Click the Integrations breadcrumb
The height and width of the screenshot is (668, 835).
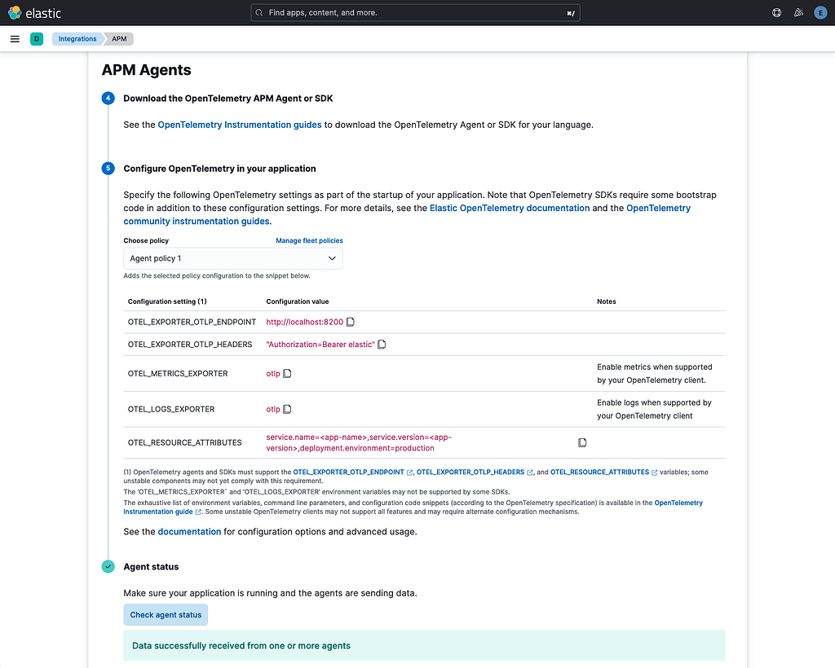[x=77, y=38]
